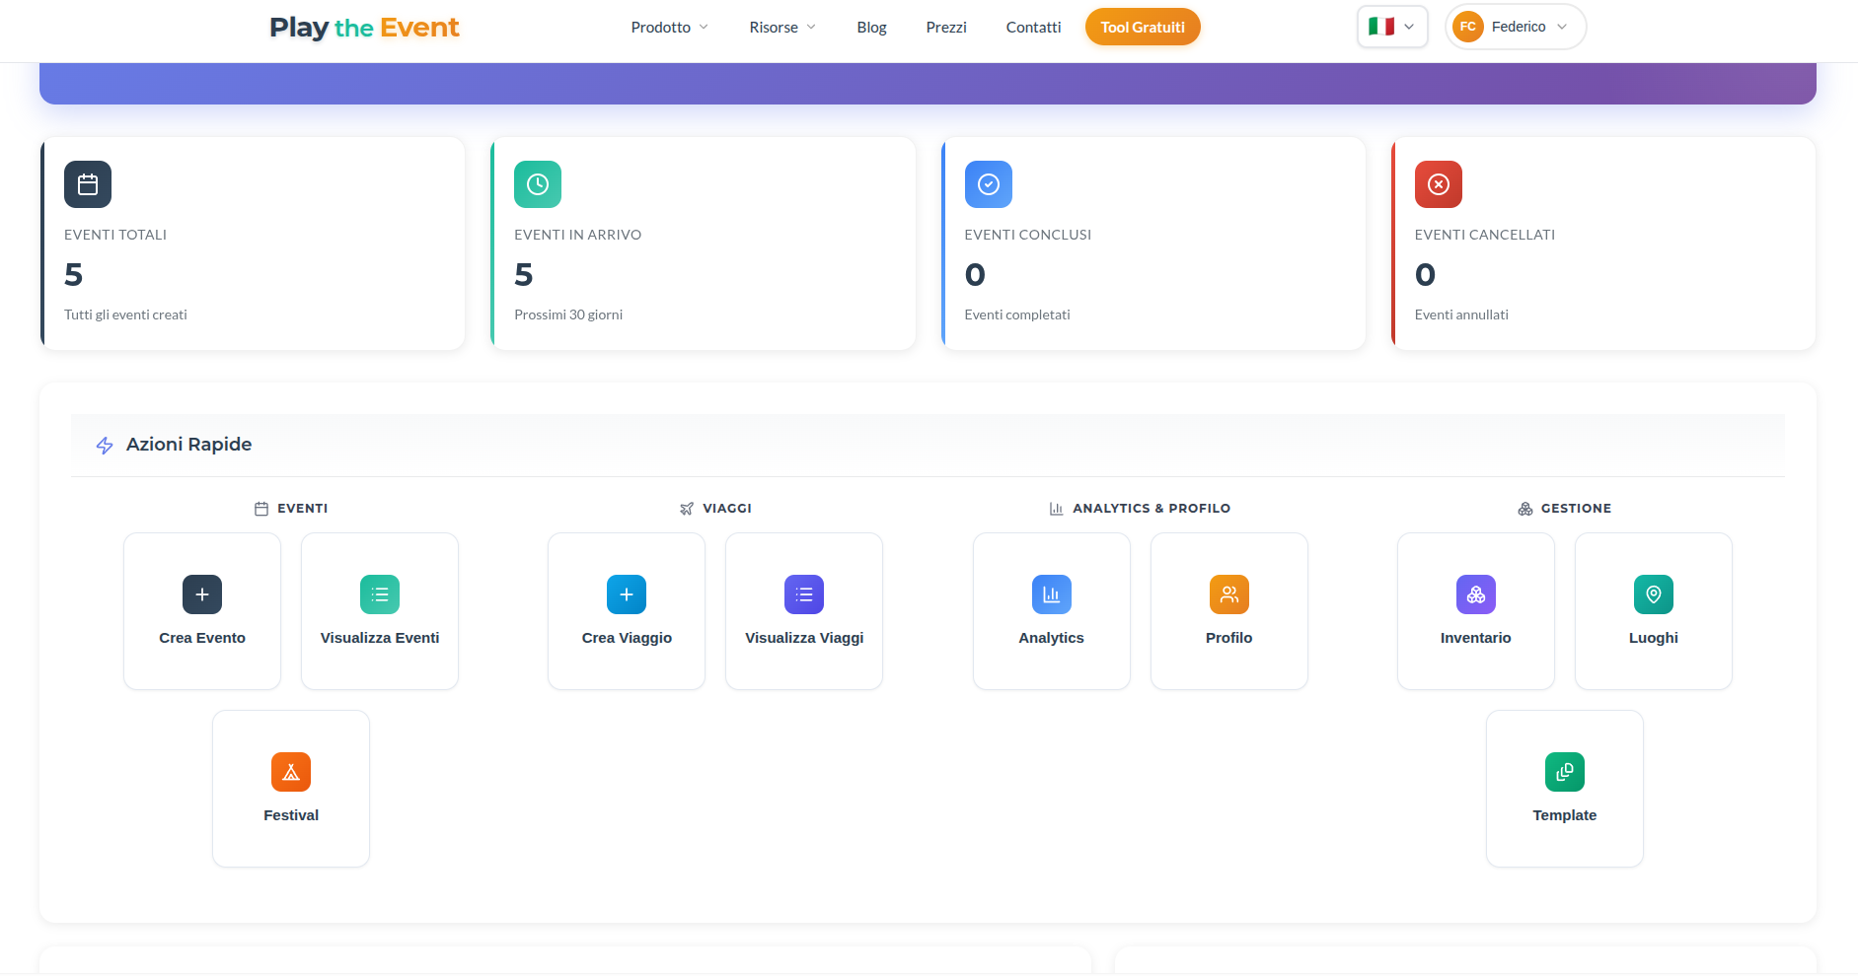Click the boxes icon next to GESTIONE heading
Image resolution: width=1858 pixels, height=977 pixels.
click(1525, 509)
